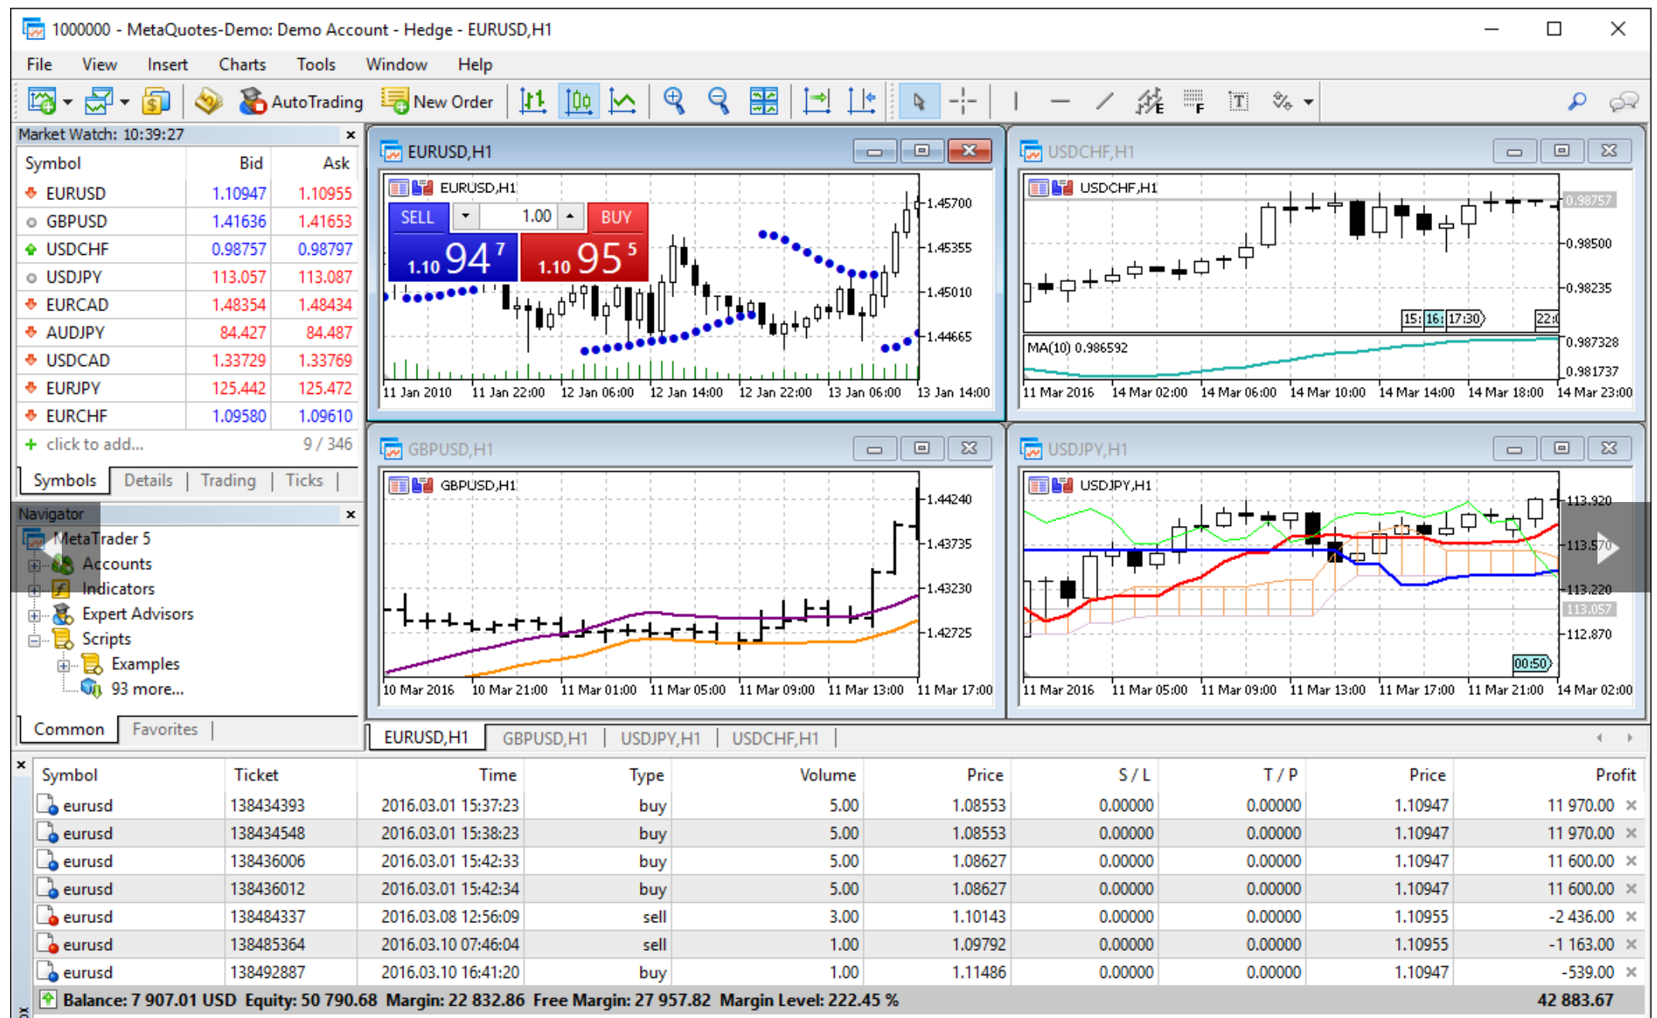This screenshot has width=1657, height=1018.
Task: Increase volume with the up stepper arrow
Action: click(x=570, y=216)
